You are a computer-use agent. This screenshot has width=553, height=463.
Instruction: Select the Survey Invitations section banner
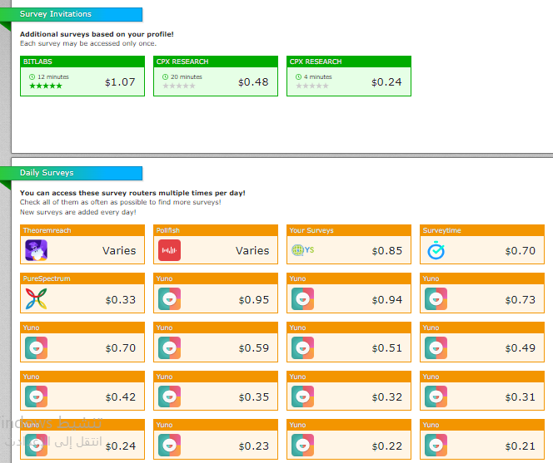(72, 14)
